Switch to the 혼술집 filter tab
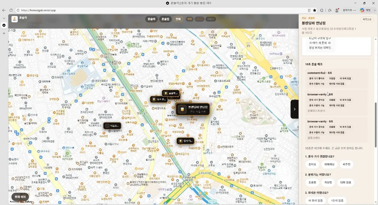378x205 pixels. coord(165,19)
